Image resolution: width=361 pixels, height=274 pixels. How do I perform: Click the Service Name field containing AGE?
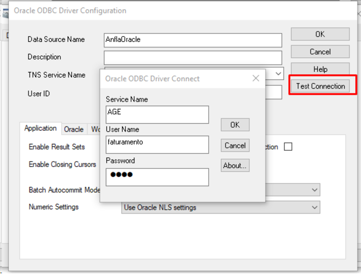tap(157, 115)
